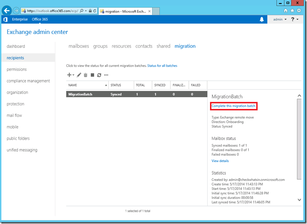The width and height of the screenshot is (307, 224).
Task: Open the more options ellipsis
Action: [106, 75]
